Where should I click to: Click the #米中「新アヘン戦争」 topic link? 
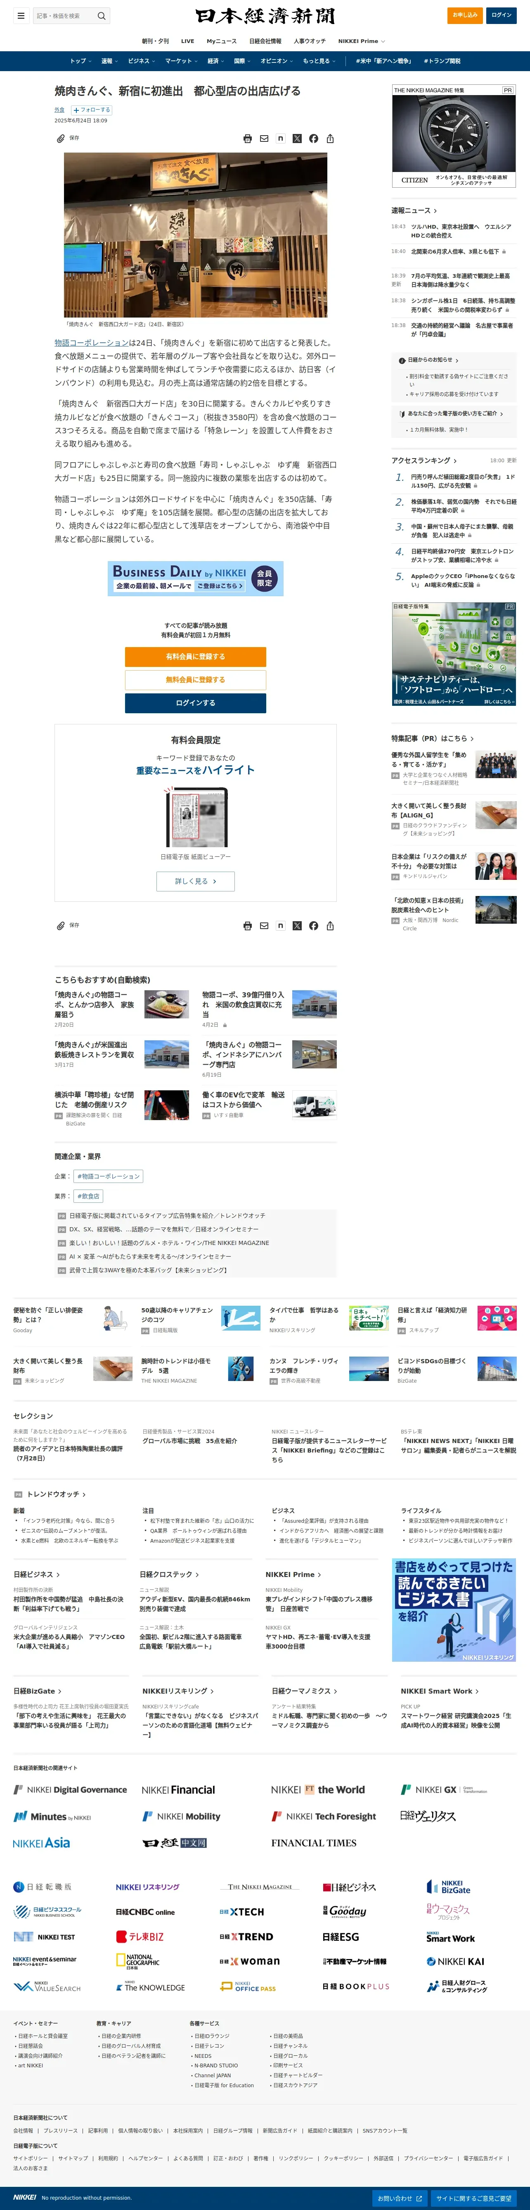click(383, 61)
